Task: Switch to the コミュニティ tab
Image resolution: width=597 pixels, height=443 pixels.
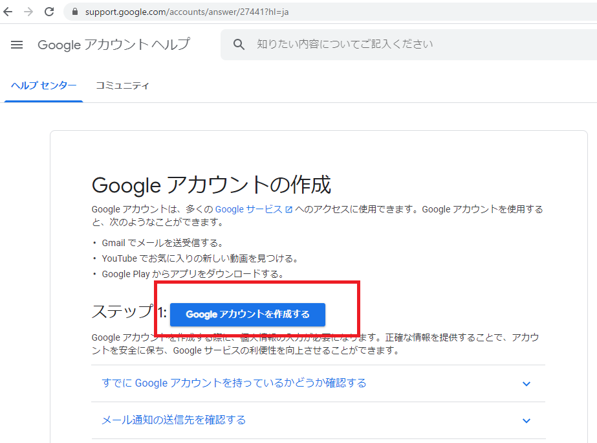Action: [122, 85]
